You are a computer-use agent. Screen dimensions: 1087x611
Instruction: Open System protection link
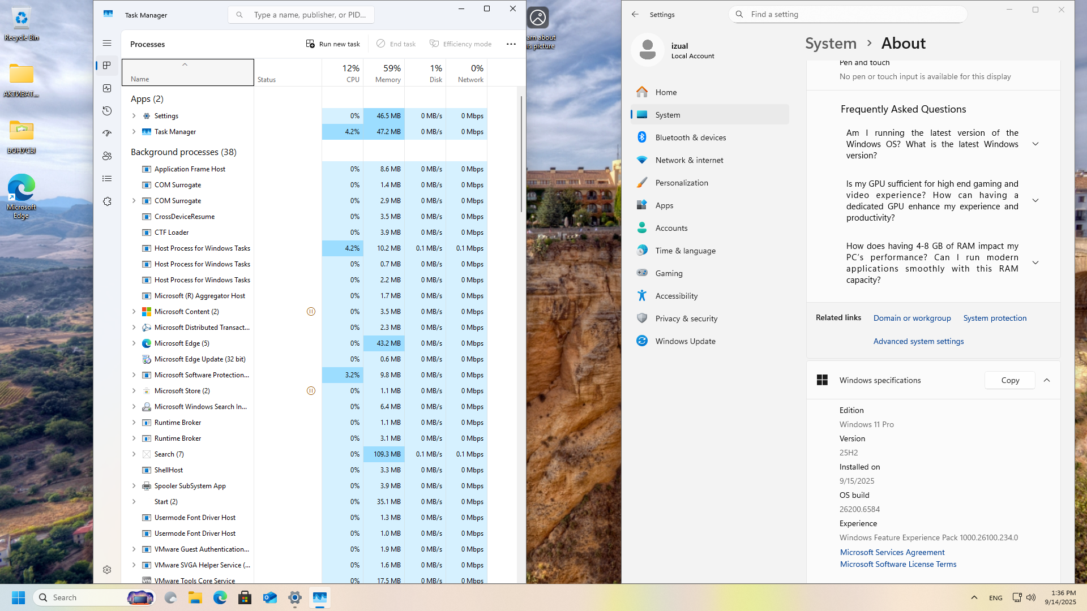(x=995, y=318)
